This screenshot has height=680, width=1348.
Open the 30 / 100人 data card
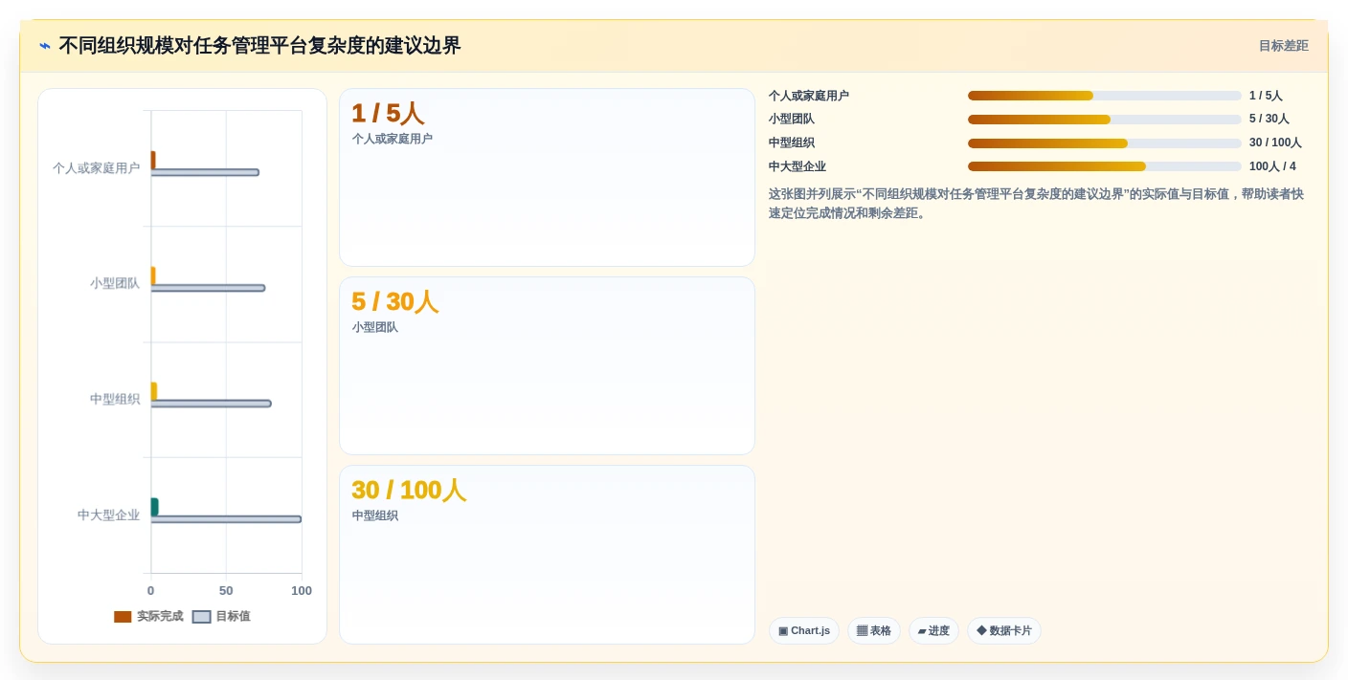coord(547,555)
